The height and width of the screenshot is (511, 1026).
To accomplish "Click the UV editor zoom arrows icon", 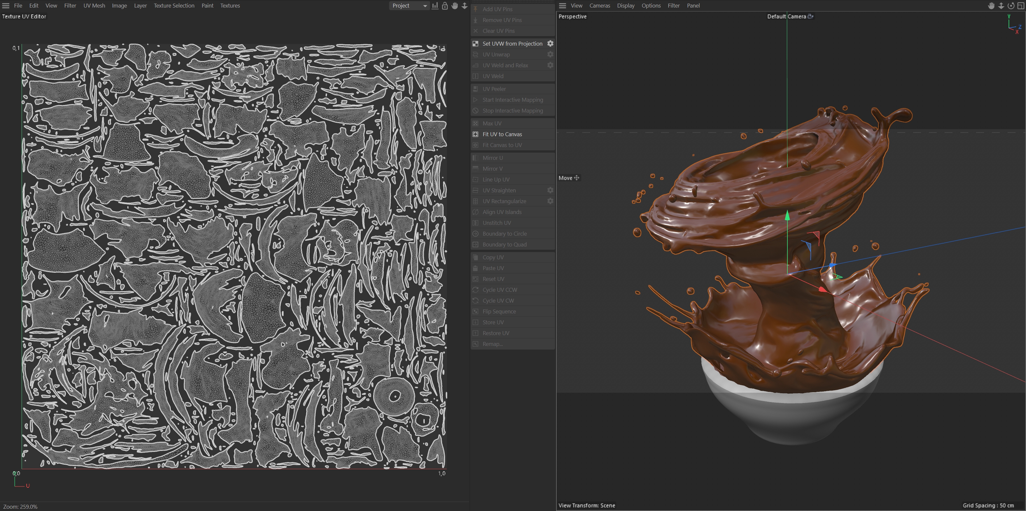I will (x=464, y=6).
